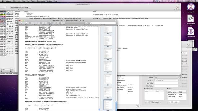Select page 64 thumbnail in sidebar
198x111 pixels.
pos(108,66)
